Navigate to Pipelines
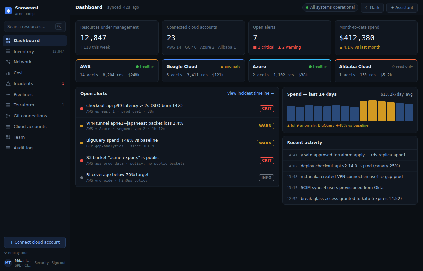The width and height of the screenshot is (423, 271). coord(35,94)
